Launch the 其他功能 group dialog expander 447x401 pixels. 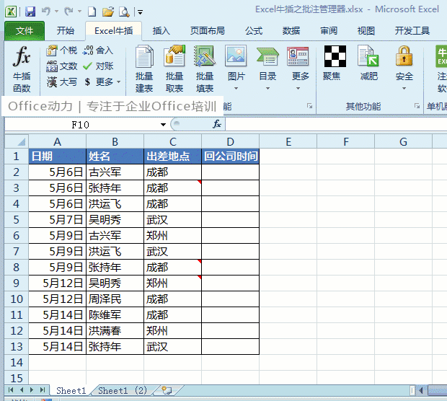point(417,106)
